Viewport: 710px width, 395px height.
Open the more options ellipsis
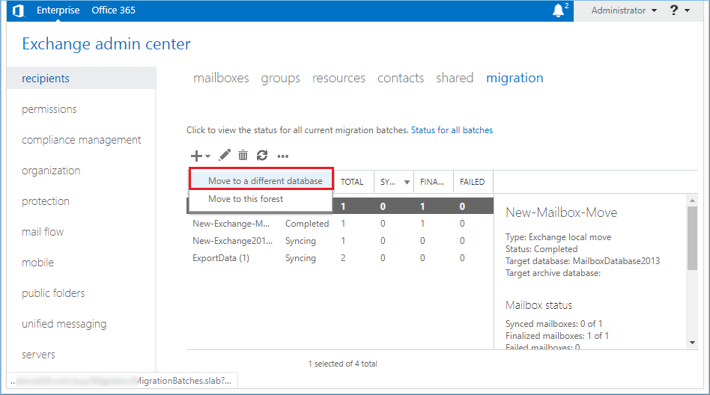point(283,156)
